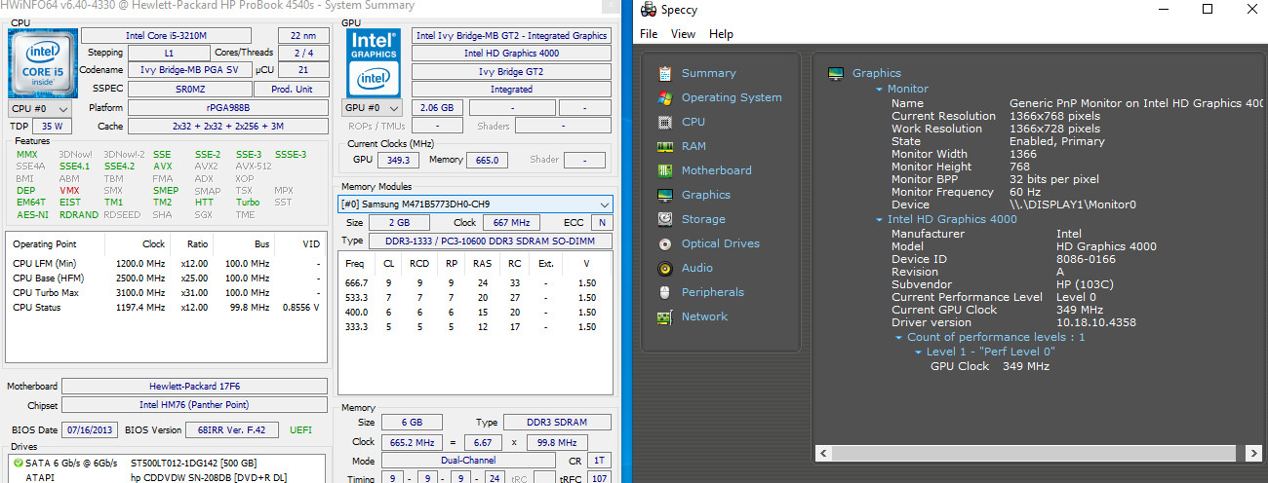1268x483 pixels.
Task: Click the Graphics monitor icon in Speccy sidebar
Action: pos(665,195)
